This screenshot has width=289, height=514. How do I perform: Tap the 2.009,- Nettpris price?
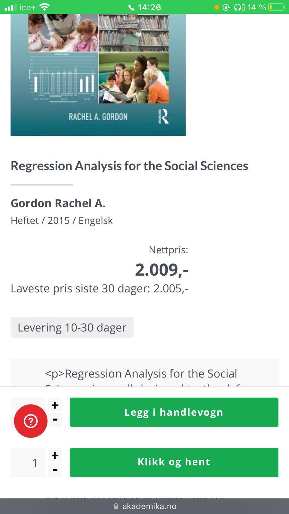162,270
